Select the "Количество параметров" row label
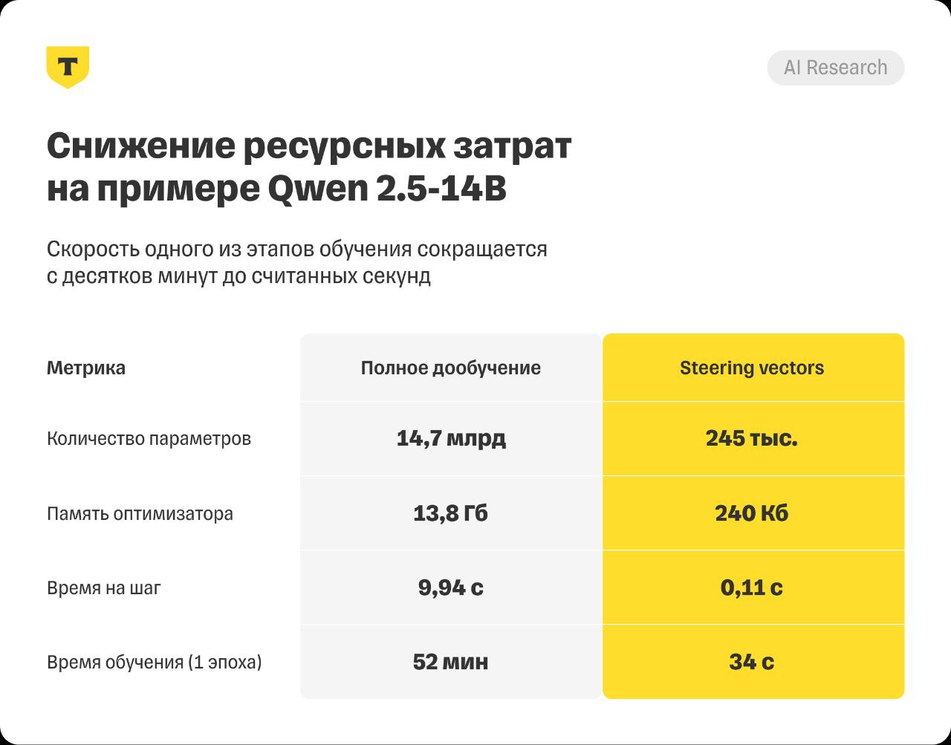Image resolution: width=951 pixels, height=745 pixels. [x=149, y=438]
